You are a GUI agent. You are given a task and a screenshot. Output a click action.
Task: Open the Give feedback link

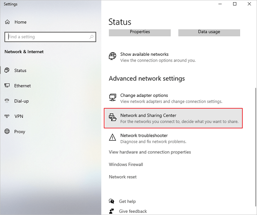(x=133, y=211)
